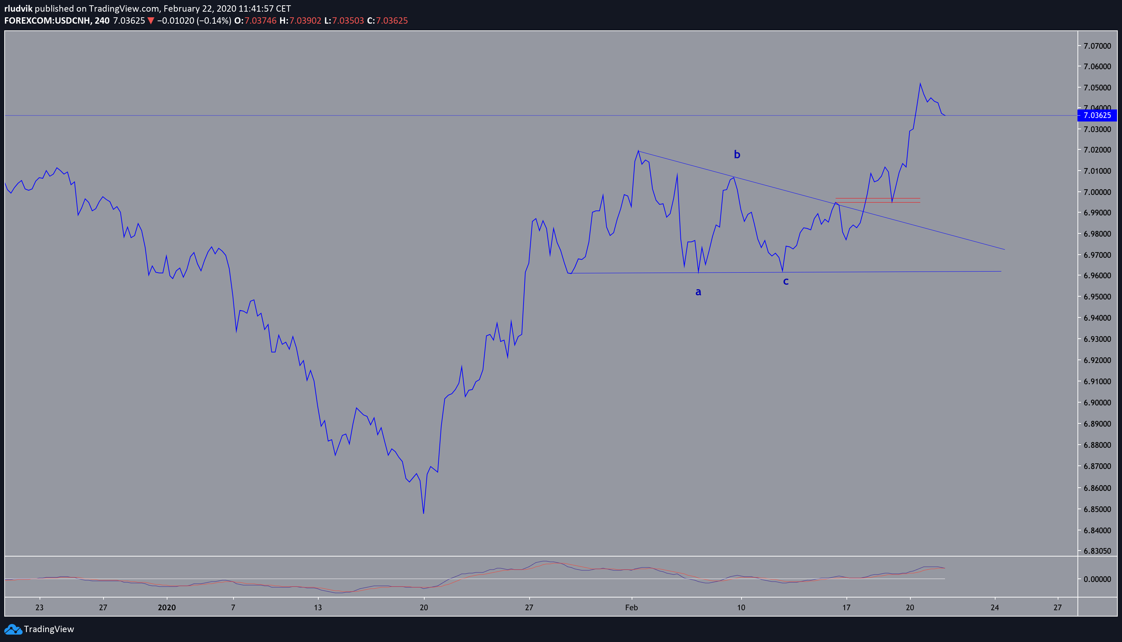This screenshot has height=642, width=1122.
Task: Click price axis label 6.94000
Action: point(1097,318)
